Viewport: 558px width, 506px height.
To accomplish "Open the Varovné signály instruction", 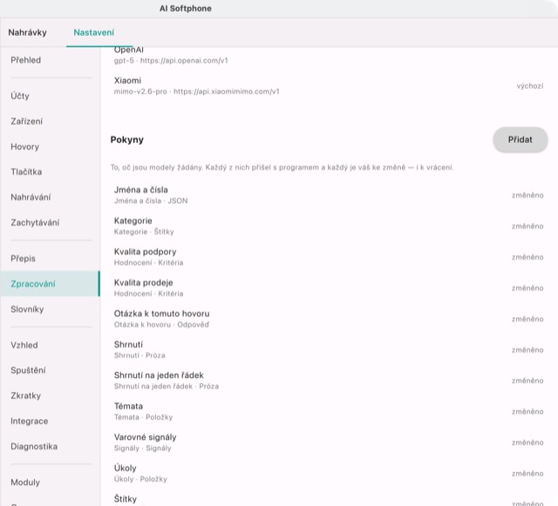I will click(329, 442).
